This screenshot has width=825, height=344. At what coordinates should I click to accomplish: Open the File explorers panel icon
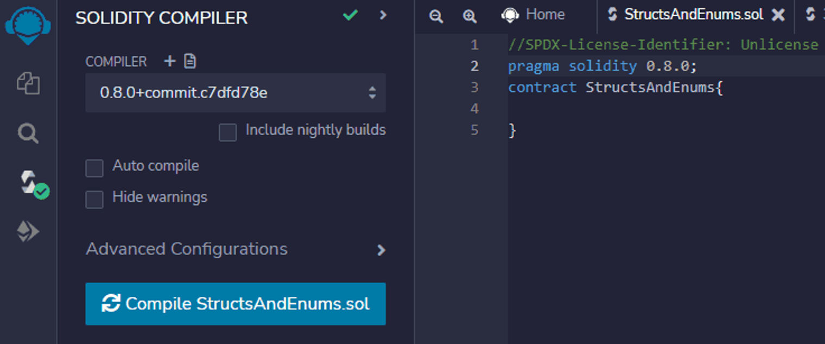coord(28,84)
